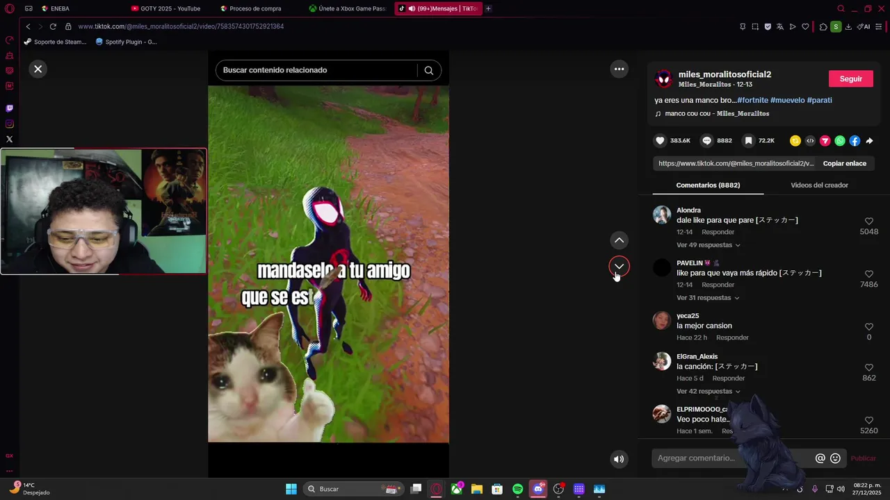Open miles_moralitosoficial2 profile name

tap(725, 74)
